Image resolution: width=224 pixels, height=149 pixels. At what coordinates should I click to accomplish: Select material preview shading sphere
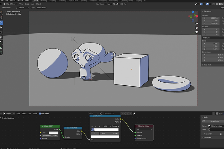pos(222,4)
